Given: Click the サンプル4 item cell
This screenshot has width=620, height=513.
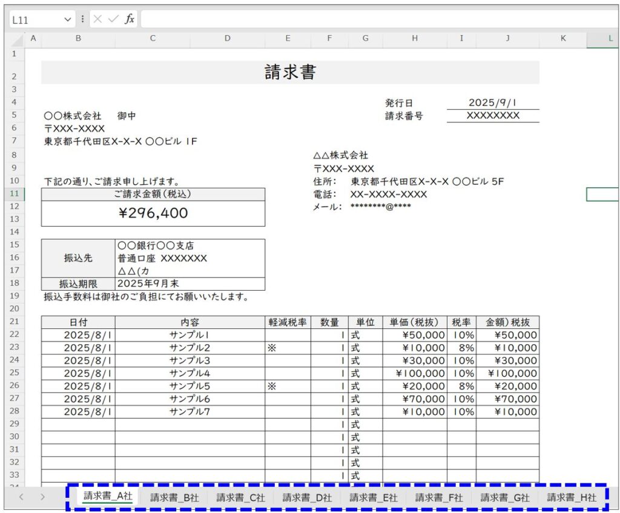Looking at the screenshot, I should [190, 373].
